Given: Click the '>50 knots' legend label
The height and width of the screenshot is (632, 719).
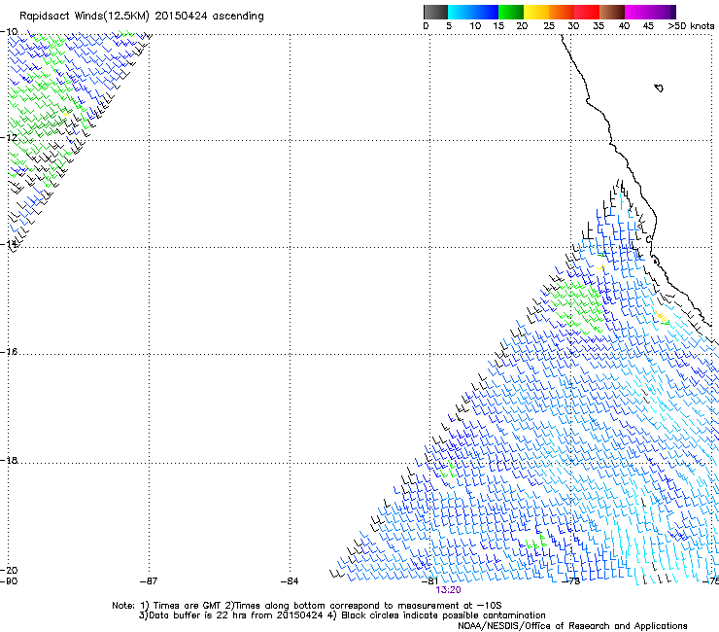Looking at the screenshot, I should [x=691, y=26].
